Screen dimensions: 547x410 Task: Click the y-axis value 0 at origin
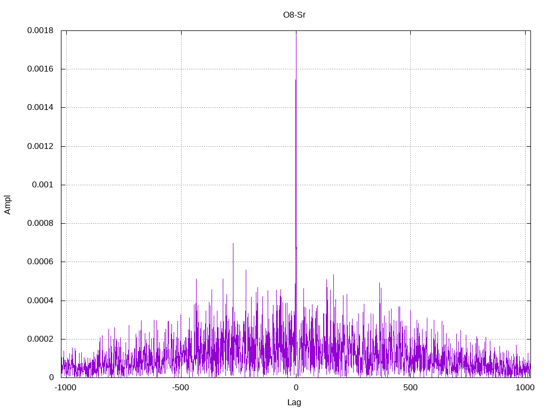(51, 377)
